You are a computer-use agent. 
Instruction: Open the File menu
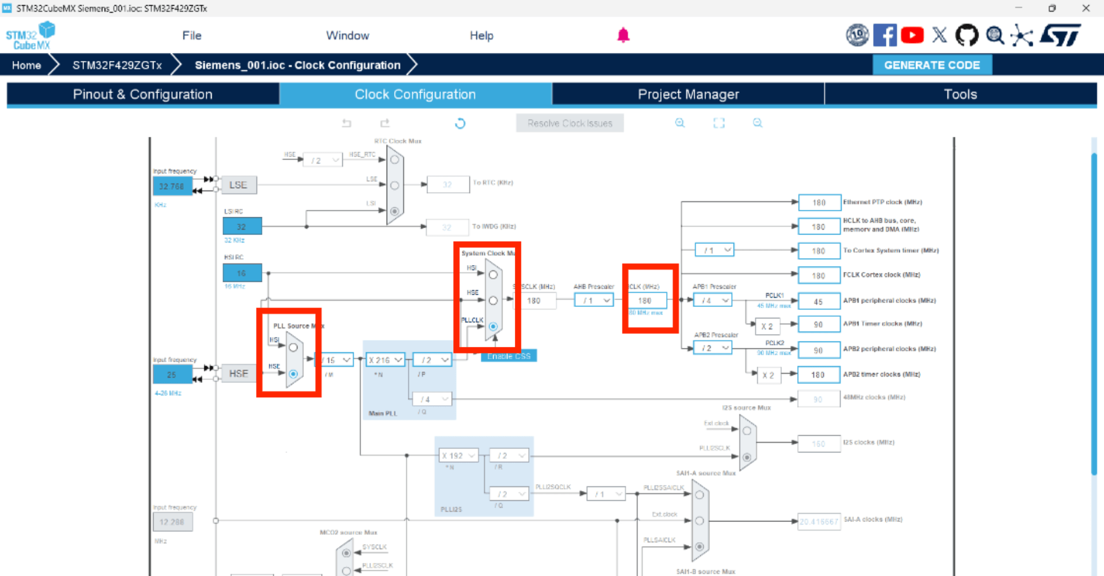coord(192,36)
